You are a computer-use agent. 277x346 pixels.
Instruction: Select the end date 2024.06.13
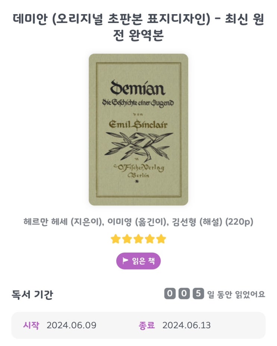click(x=187, y=326)
